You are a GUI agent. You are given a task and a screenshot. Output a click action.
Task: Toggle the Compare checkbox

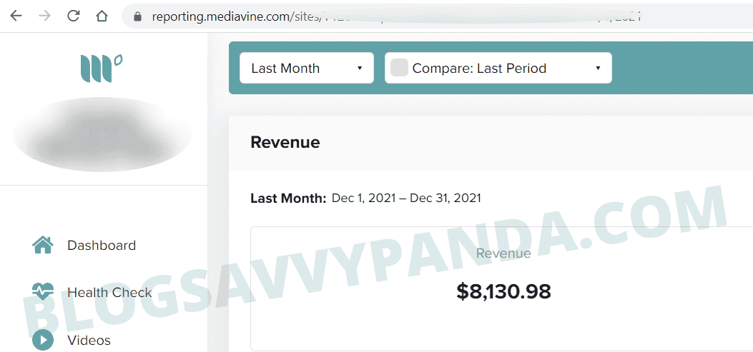399,68
